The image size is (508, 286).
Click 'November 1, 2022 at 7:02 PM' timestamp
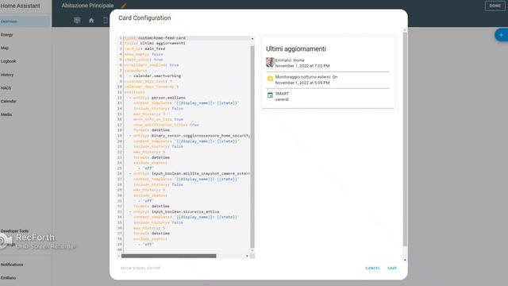pos(302,66)
